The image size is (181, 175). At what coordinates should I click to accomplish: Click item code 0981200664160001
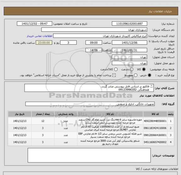point(155,135)
